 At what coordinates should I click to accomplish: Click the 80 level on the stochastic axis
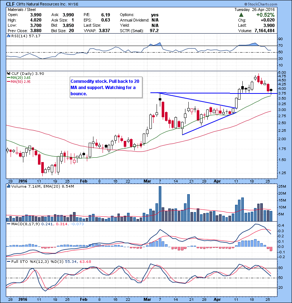280,268
